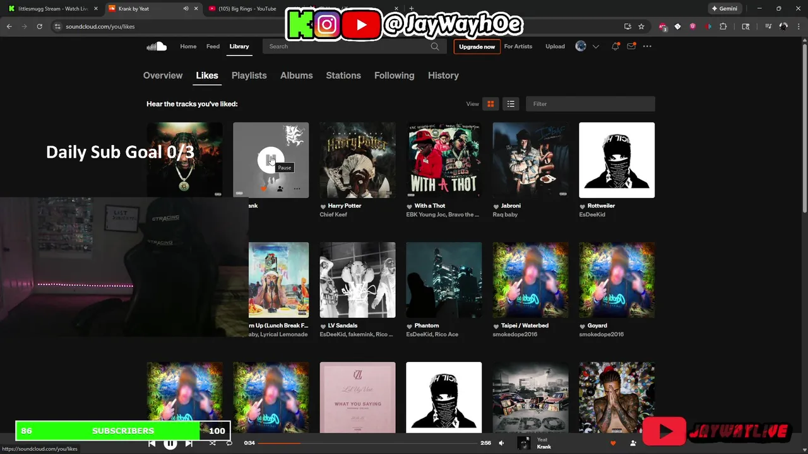808x454 pixels.
Task: Click the Upload link
Action: [x=555, y=46]
